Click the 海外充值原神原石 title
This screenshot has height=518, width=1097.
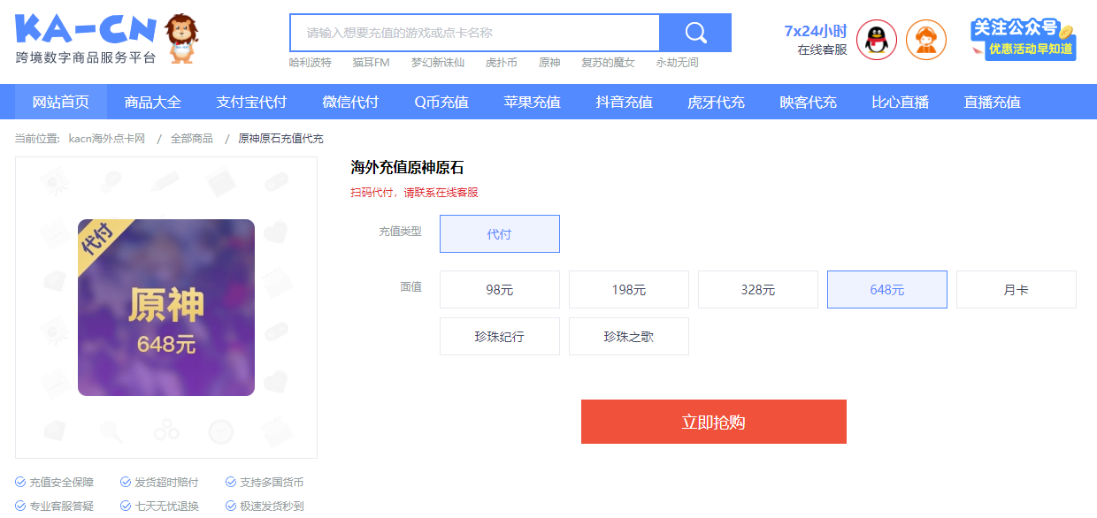pyautogui.click(x=407, y=168)
